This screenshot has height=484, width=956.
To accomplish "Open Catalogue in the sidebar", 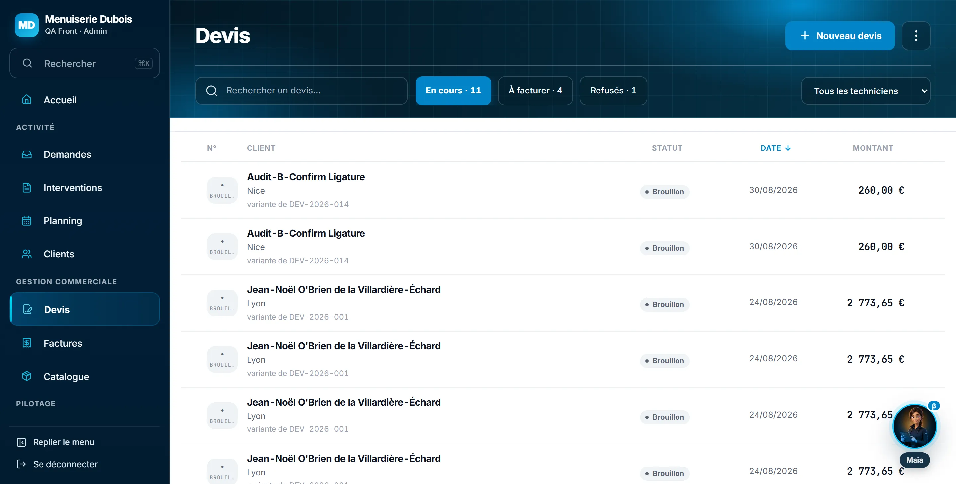I will pyautogui.click(x=85, y=376).
